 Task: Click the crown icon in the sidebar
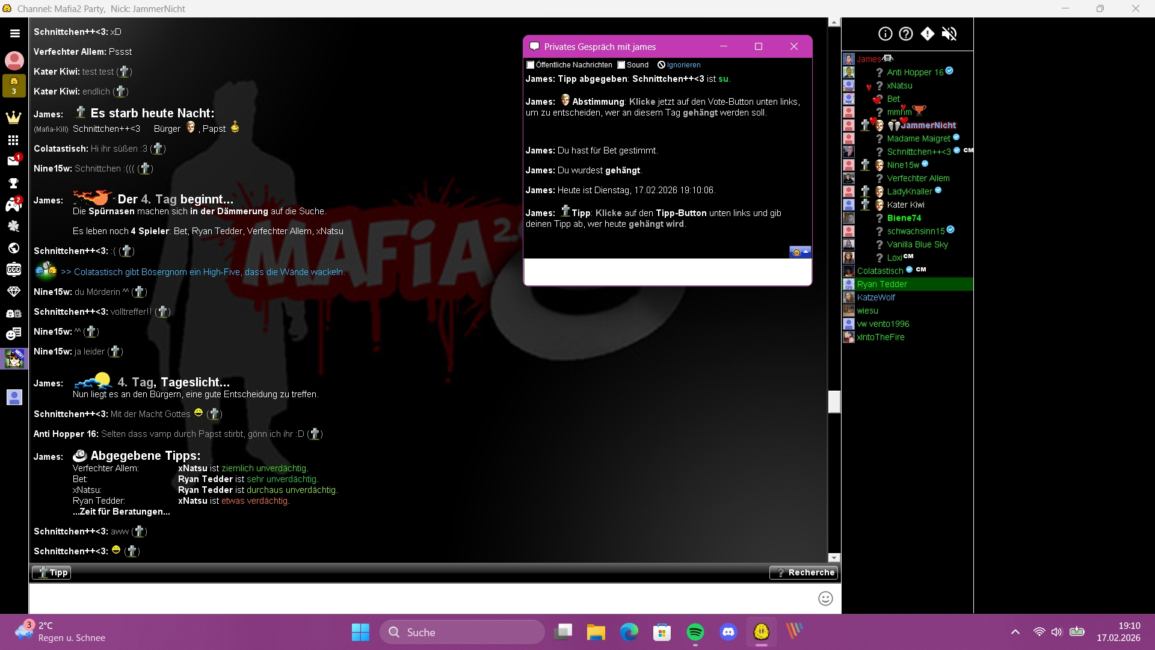13,117
